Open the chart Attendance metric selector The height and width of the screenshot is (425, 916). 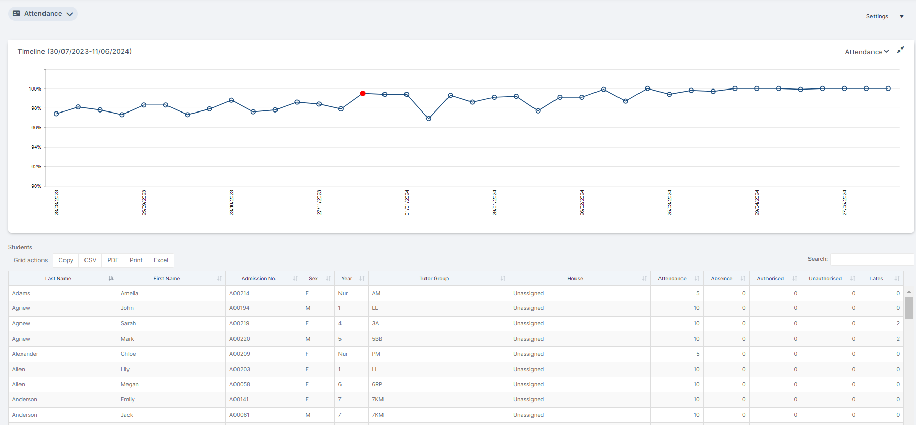click(866, 52)
